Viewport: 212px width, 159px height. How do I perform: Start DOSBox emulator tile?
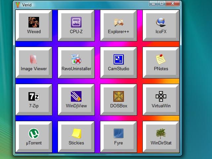[x=119, y=100]
